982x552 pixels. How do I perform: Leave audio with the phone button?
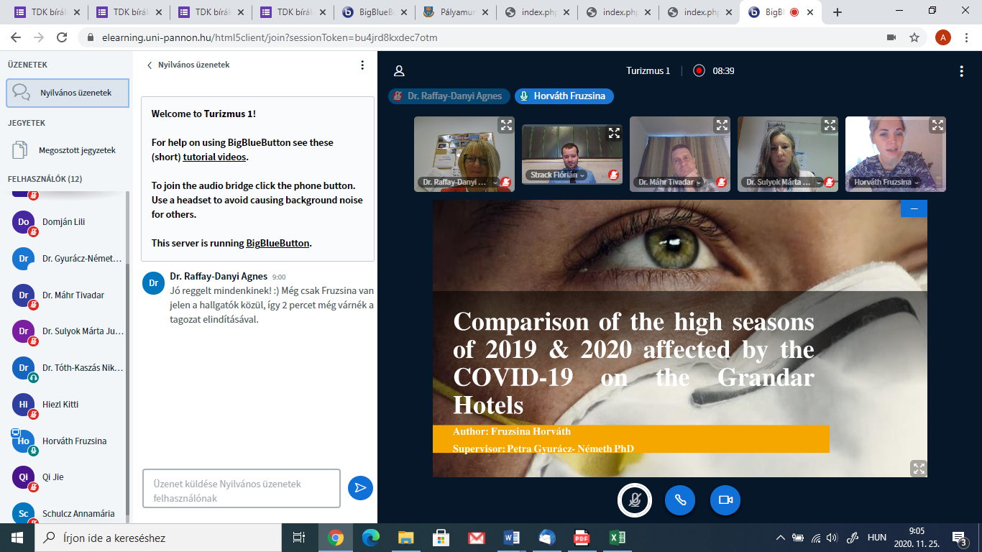pyautogui.click(x=679, y=500)
